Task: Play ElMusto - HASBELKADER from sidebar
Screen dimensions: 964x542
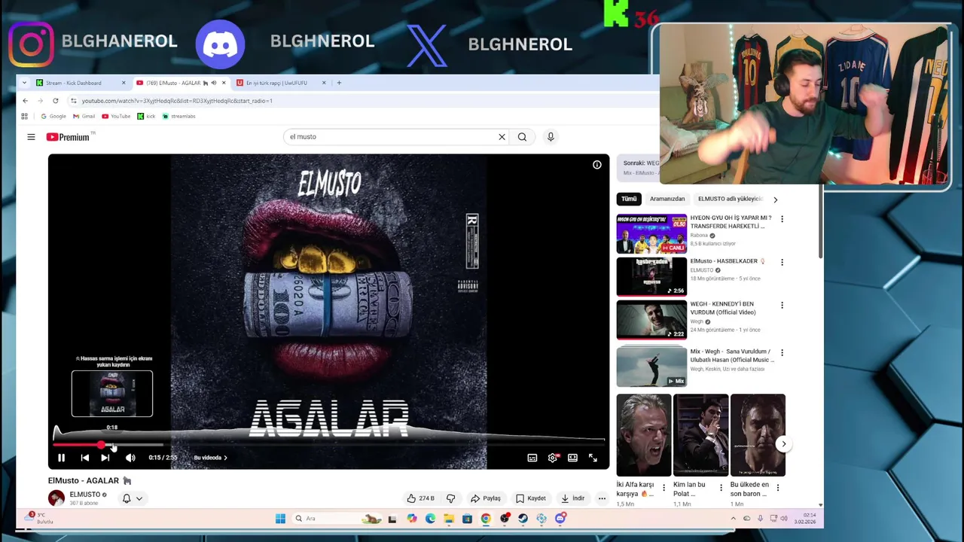Action: (x=651, y=277)
